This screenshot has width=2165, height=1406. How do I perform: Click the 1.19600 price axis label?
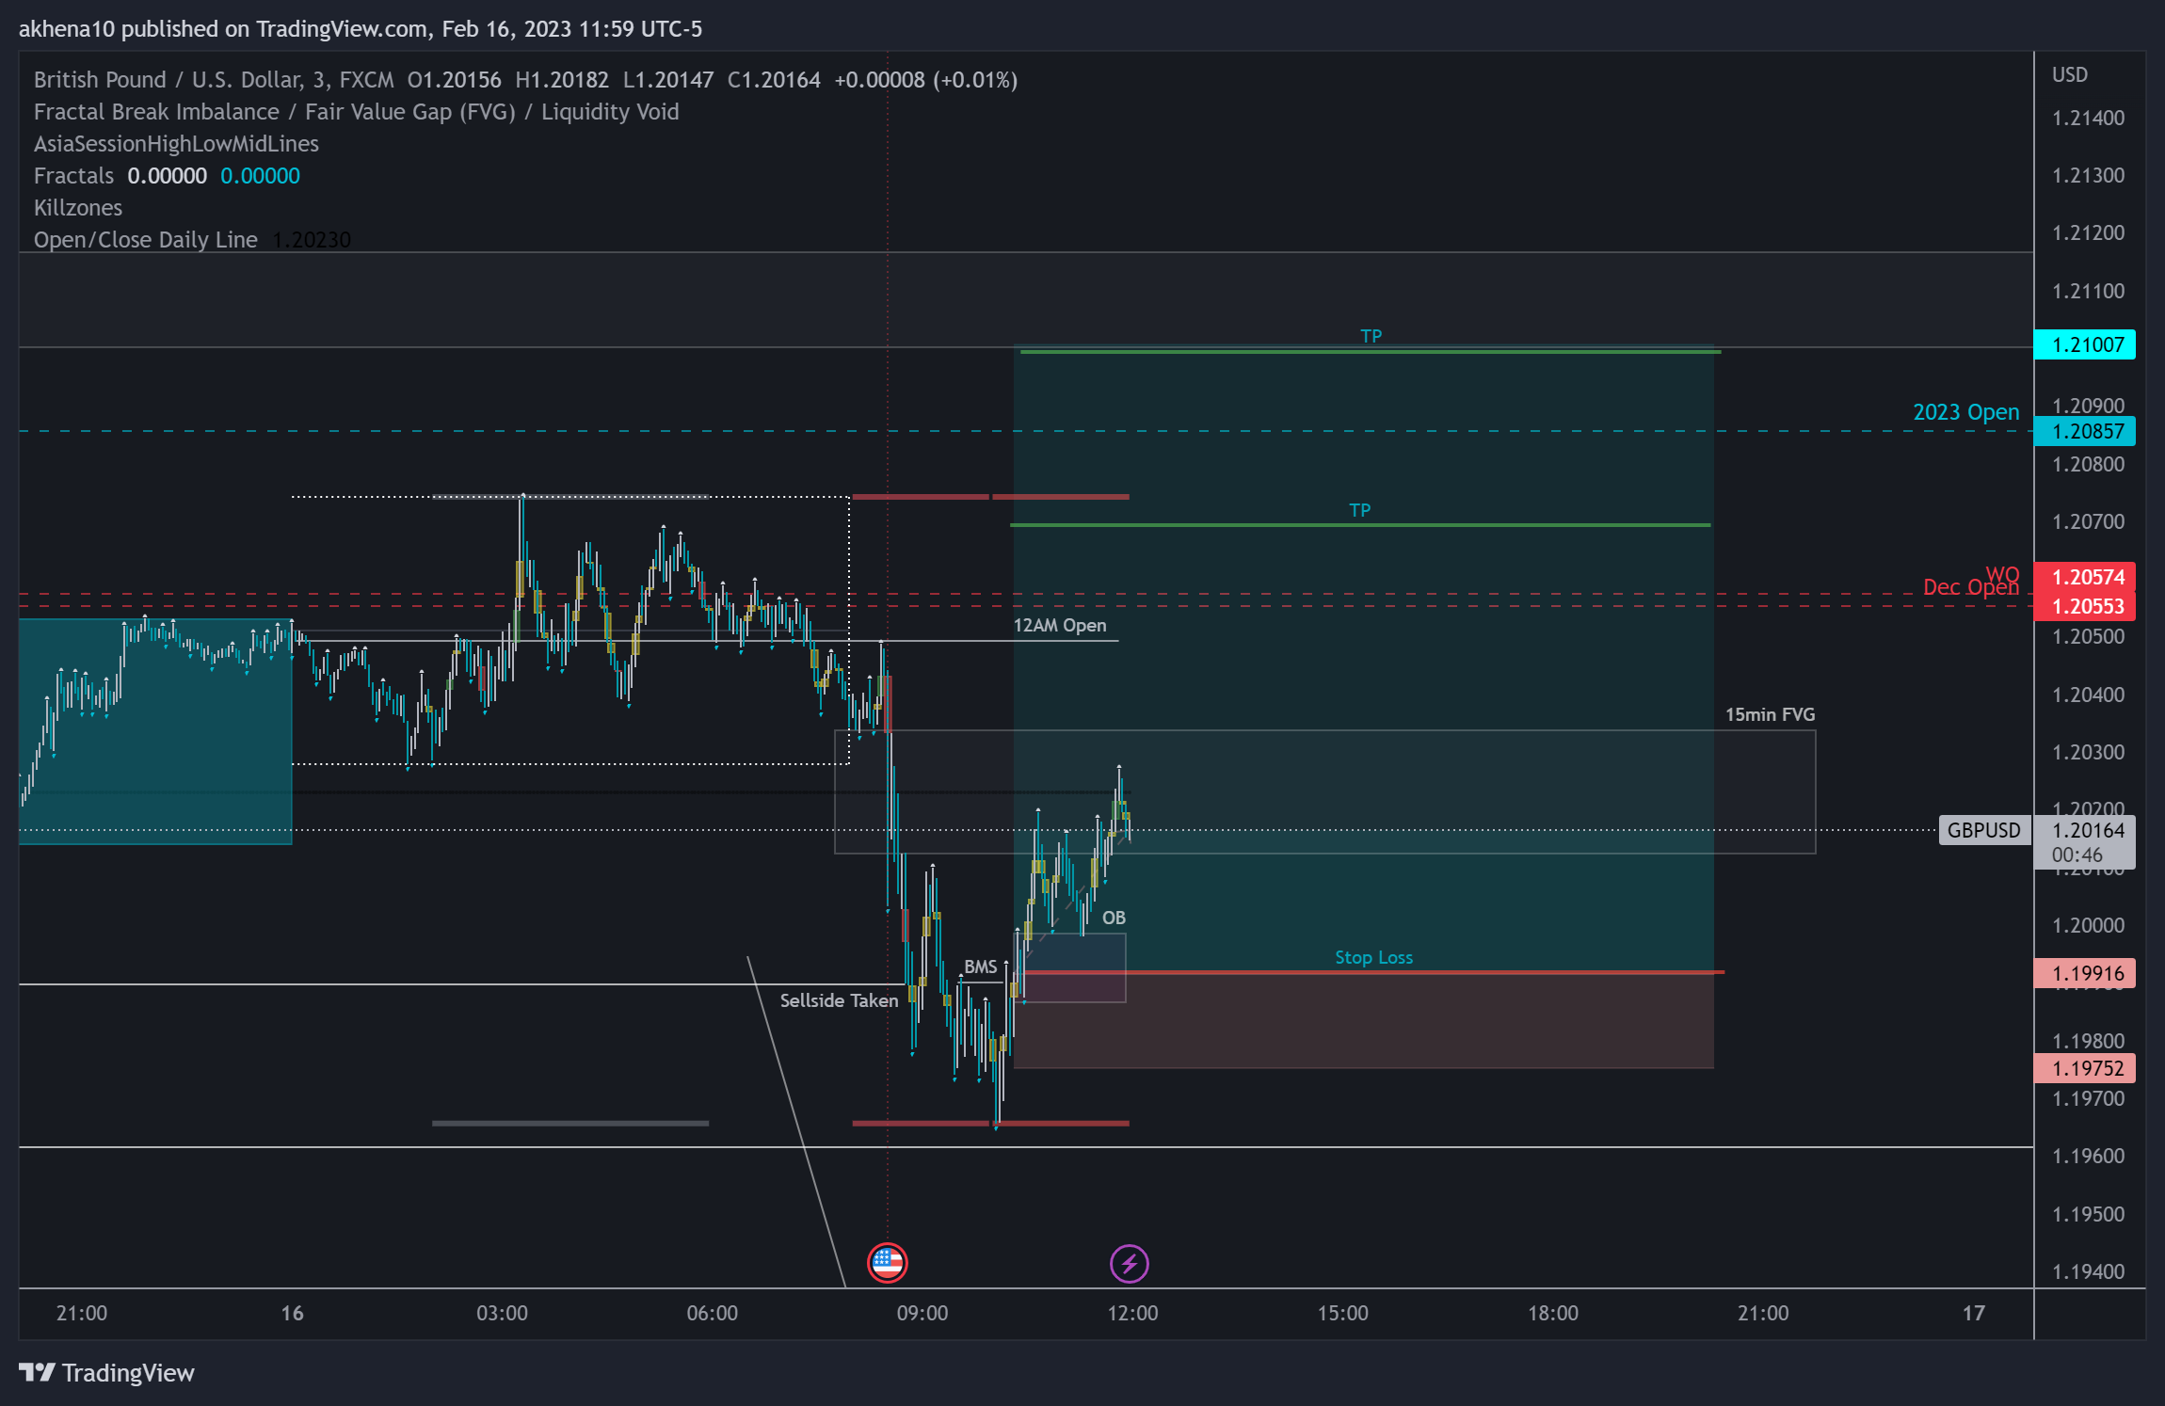[2088, 1156]
